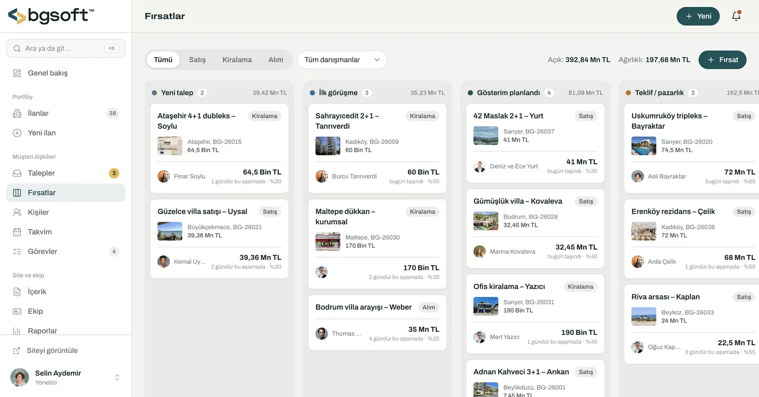Click the İlanlar count badge 38

[112, 113]
